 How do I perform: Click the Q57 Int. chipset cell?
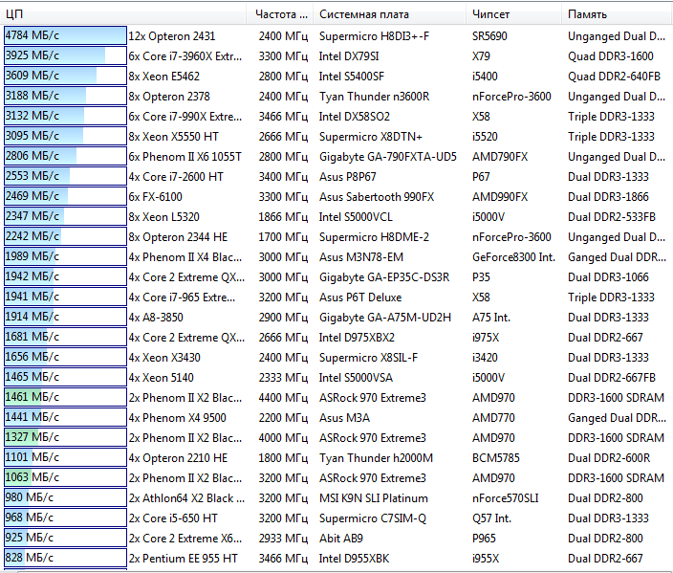[492, 518]
